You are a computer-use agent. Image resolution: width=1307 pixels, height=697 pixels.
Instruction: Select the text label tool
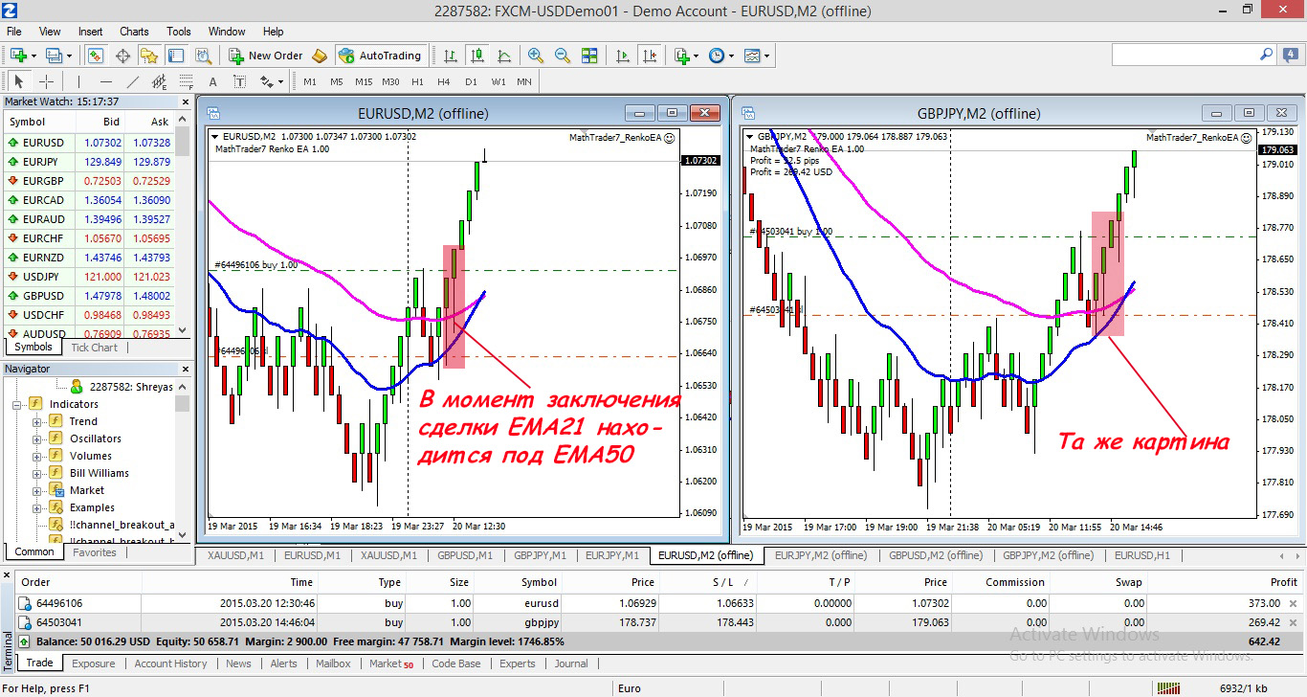click(x=239, y=81)
